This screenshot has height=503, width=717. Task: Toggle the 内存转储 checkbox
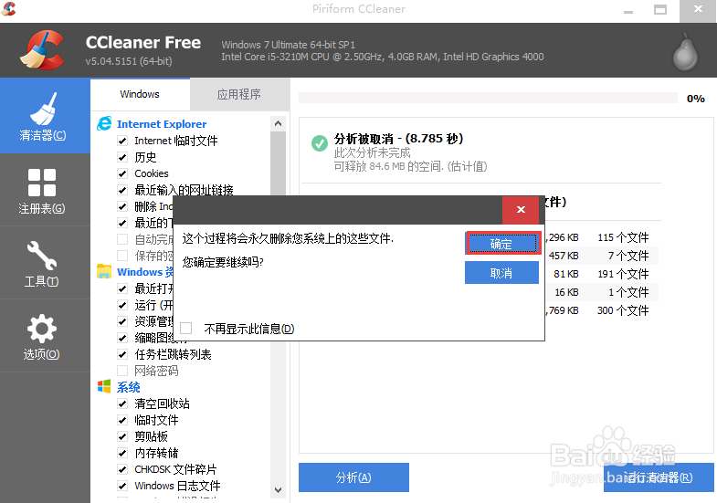click(x=122, y=453)
